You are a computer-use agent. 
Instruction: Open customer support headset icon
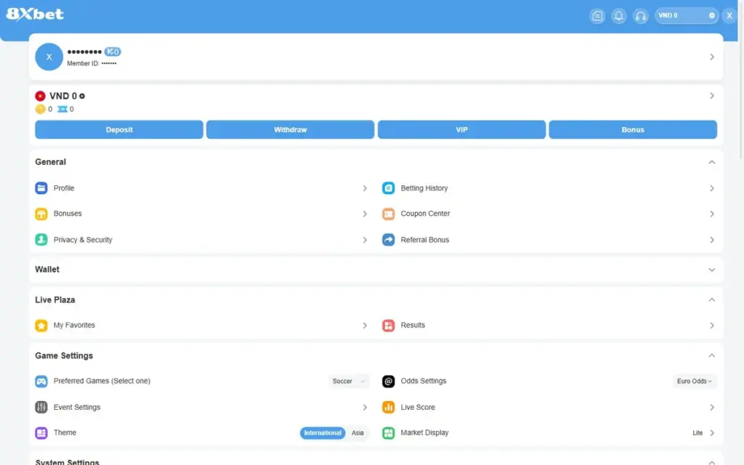(641, 16)
